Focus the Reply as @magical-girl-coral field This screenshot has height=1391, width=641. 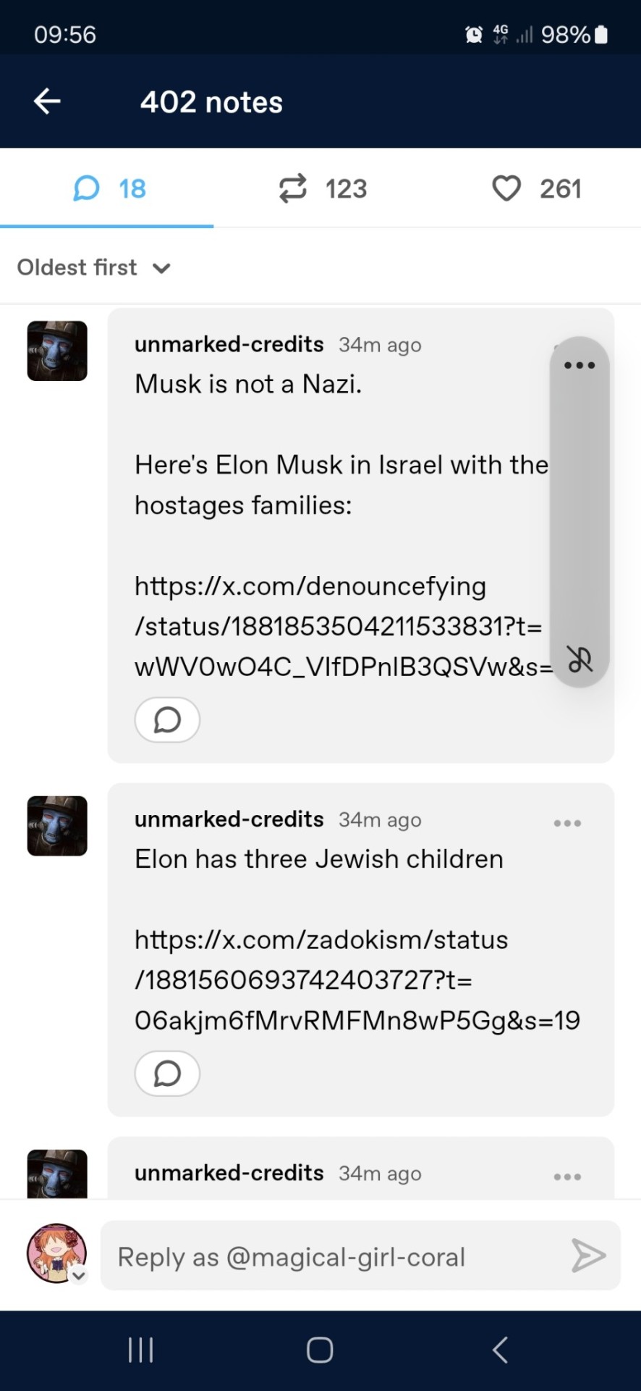click(x=333, y=1256)
